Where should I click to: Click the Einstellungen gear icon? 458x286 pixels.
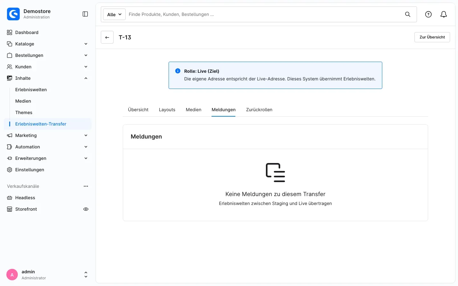(10, 170)
